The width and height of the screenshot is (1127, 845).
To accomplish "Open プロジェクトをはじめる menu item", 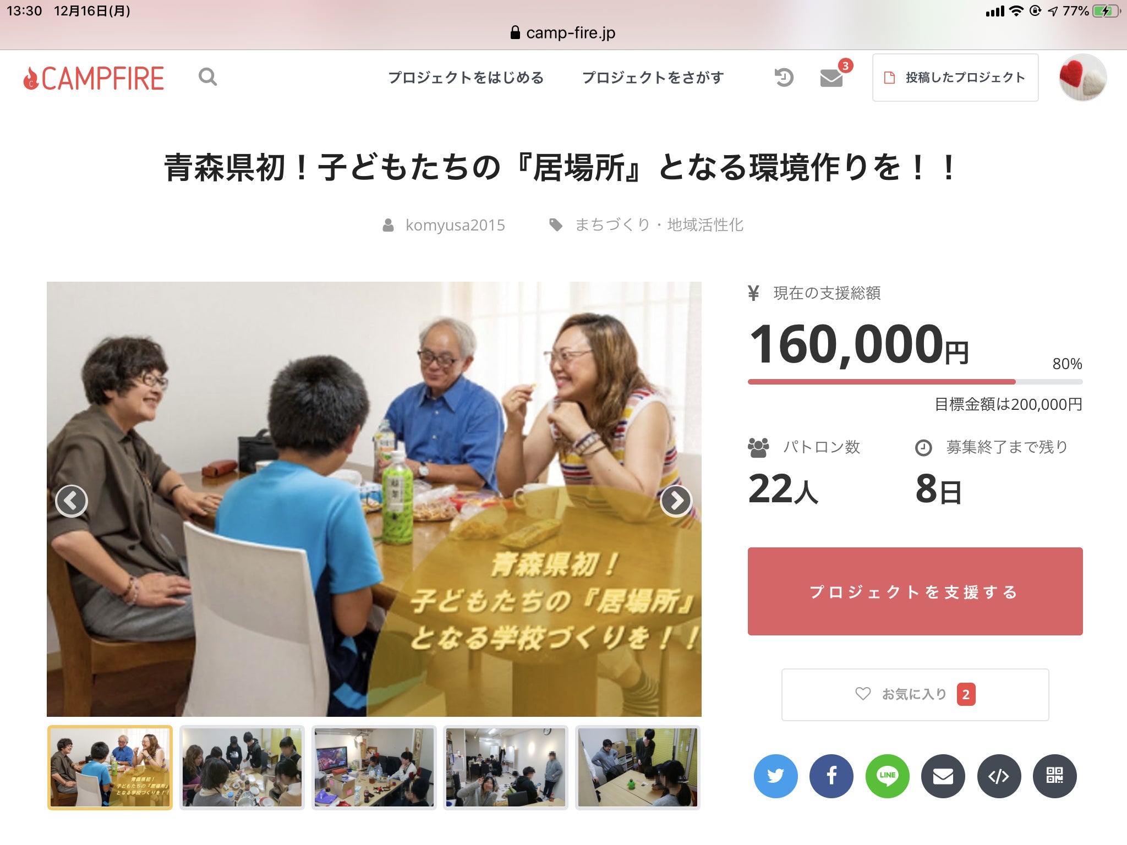I will 466,78.
